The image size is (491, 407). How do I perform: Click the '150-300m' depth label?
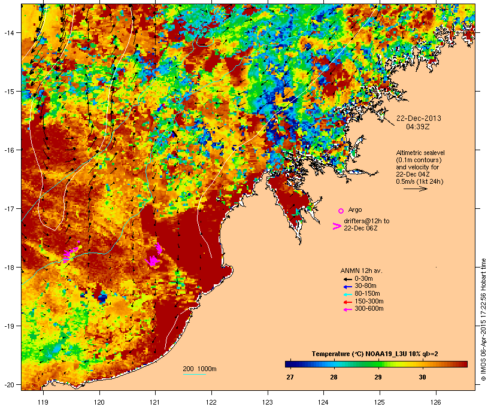(369, 301)
